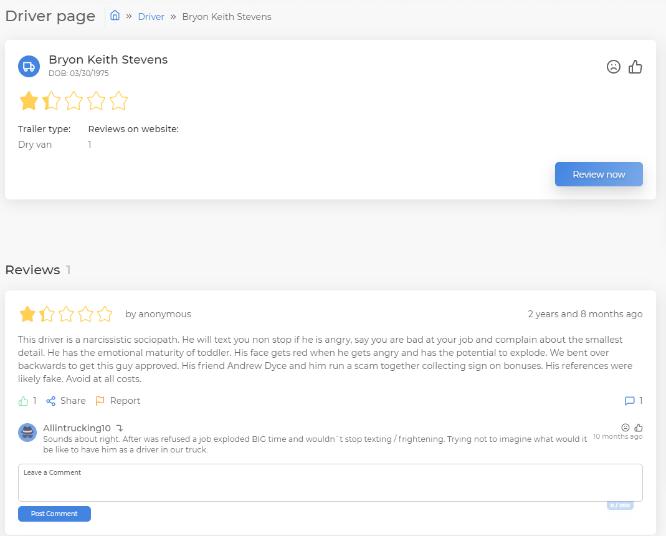The width and height of the screenshot is (666, 536).
Task: Click the blue truck driver icon
Action: coord(29,67)
